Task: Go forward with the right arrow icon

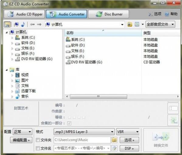Action: [x=39, y=24]
